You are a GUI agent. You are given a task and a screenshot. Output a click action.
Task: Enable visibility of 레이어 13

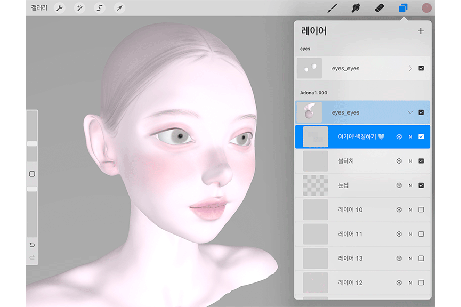click(421, 258)
